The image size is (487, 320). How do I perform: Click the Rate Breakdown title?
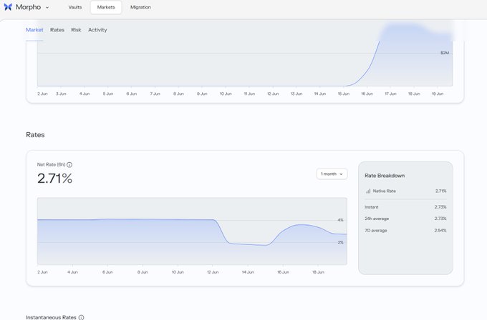pyautogui.click(x=385, y=176)
